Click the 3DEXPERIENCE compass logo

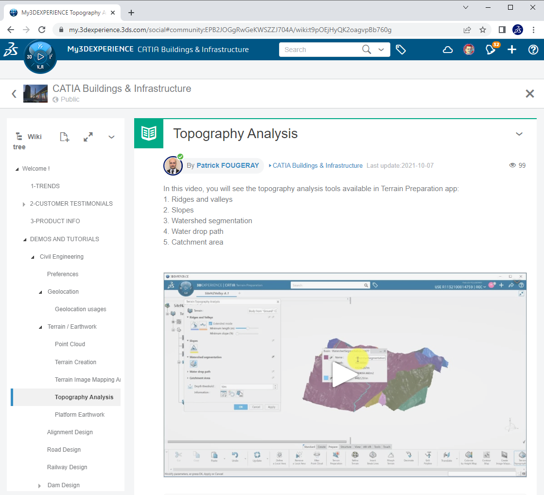pyautogui.click(x=40, y=57)
